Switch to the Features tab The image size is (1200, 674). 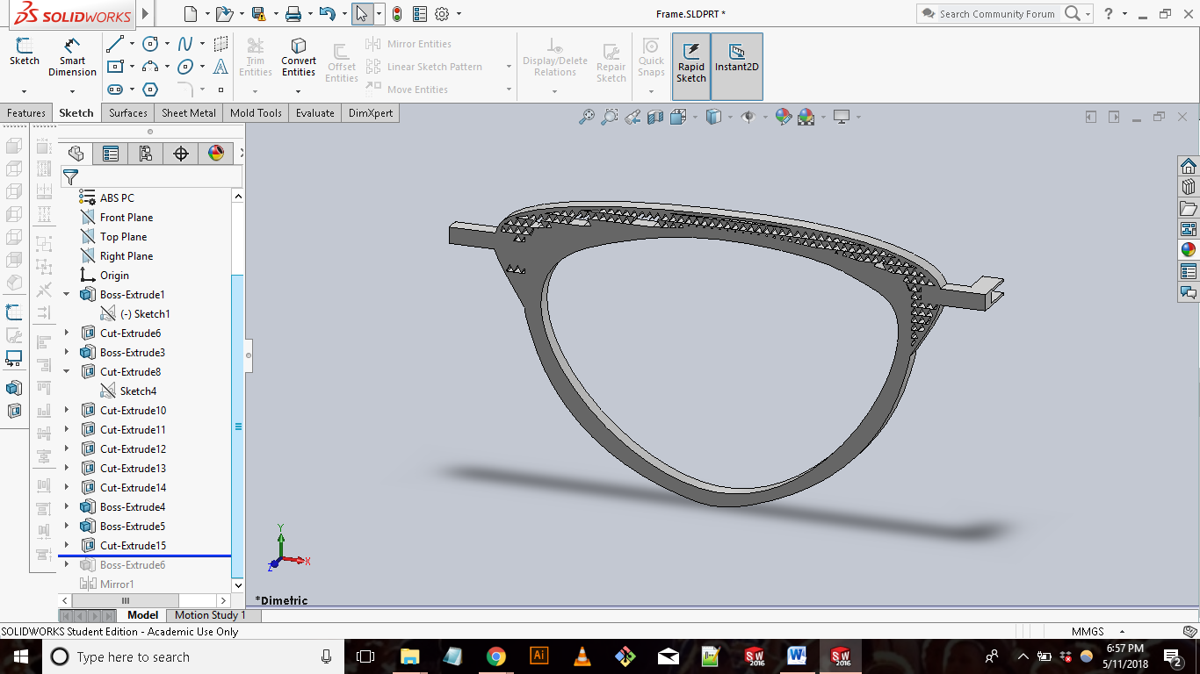26,113
